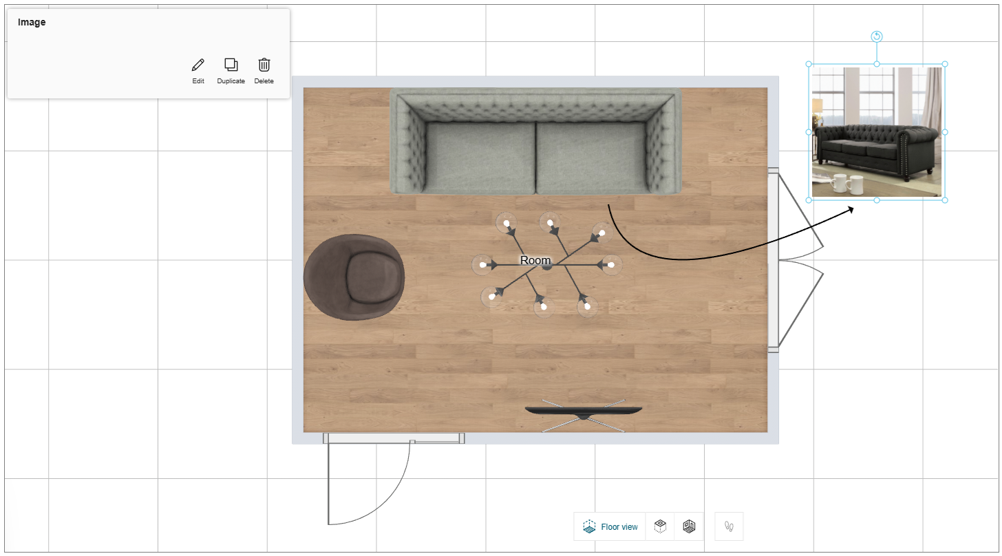Select the black TV on stand
The image size is (1002, 556).
(x=584, y=411)
